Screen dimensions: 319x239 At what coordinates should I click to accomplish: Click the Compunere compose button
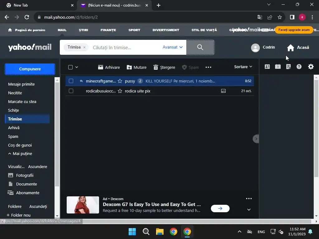pos(30,69)
